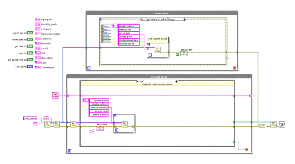Go to previous event case with left arrow
Screen dimensions: 295x164
click(x=142, y=19)
